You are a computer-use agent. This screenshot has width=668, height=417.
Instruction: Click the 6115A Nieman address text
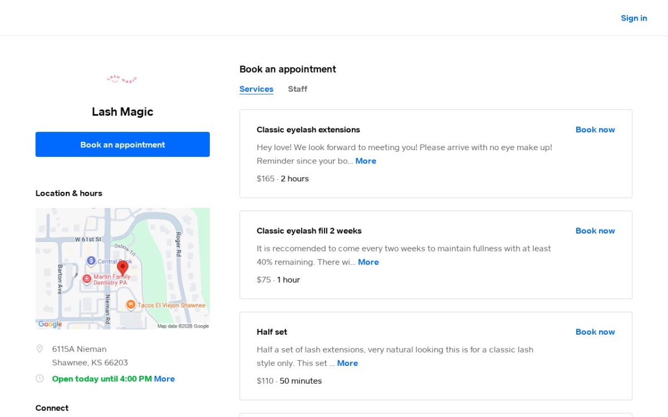[79, 349]
